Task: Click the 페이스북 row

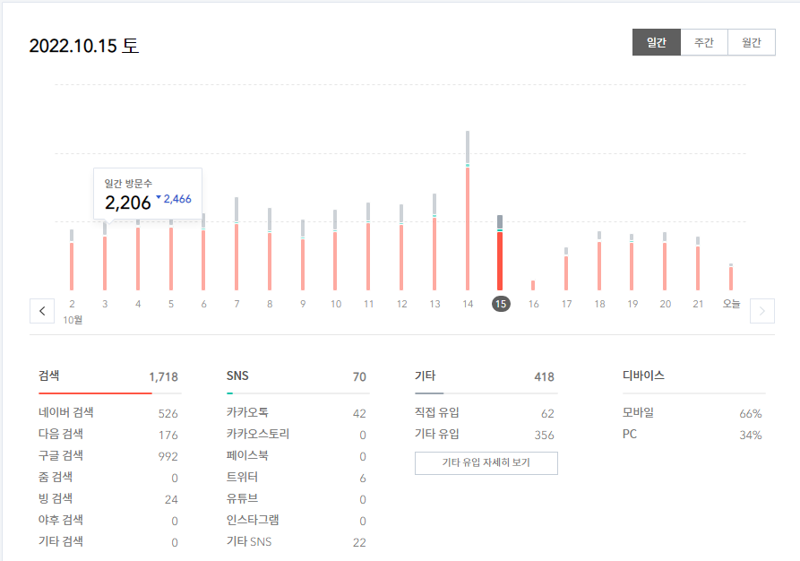Action: (x=297, y=455)
